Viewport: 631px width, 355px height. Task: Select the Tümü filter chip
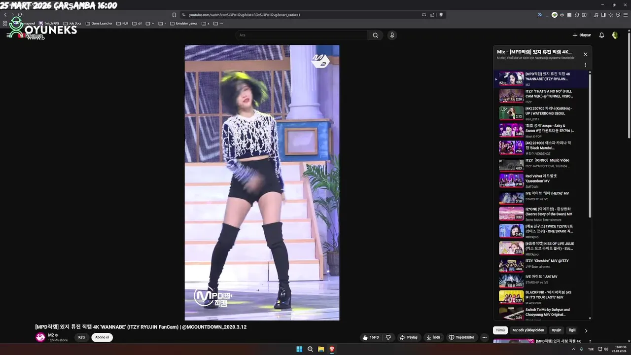(500, 330)
